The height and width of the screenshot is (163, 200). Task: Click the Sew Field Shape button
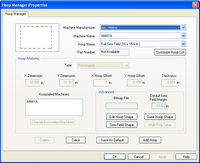click(x=122, y=125)
